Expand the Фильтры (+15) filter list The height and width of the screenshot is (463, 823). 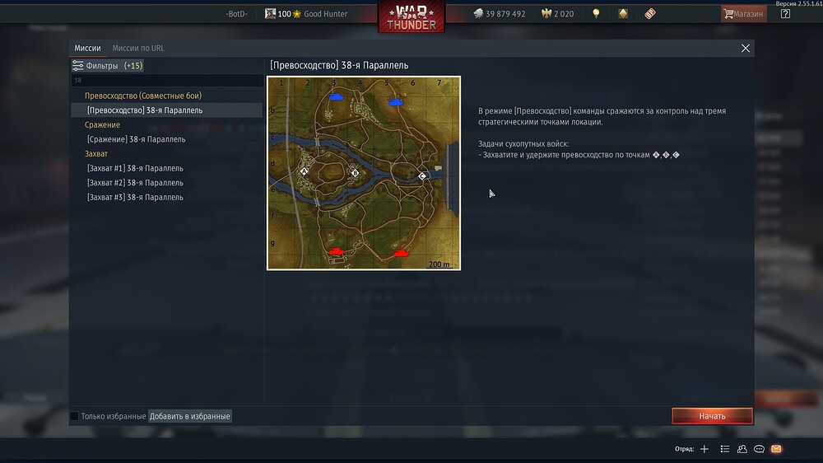108,66
